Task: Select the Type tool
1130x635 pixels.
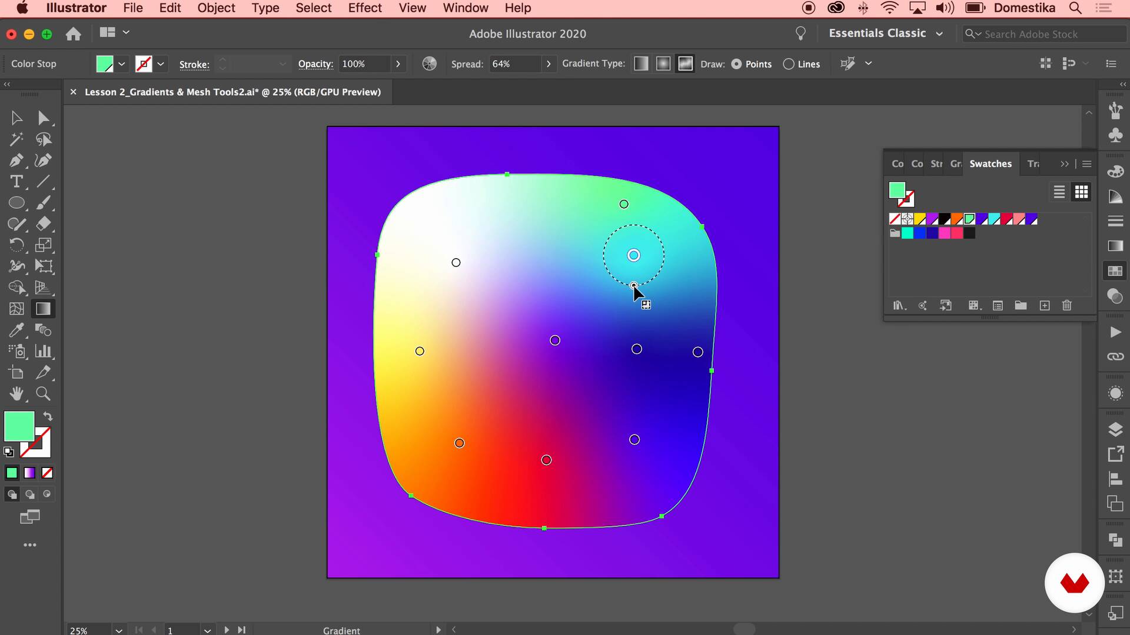Action: click(x=16, y=182)
